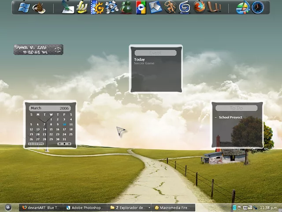282x212 pixels.
Task: Click the Soccer Game event entry
Action: 144,64
